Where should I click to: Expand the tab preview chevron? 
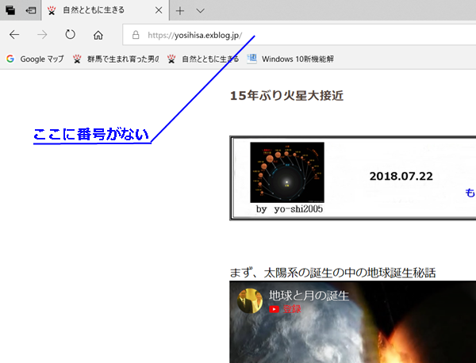[x=200, y=11]
